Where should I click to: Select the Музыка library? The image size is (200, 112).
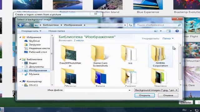(x=34, y=74)
